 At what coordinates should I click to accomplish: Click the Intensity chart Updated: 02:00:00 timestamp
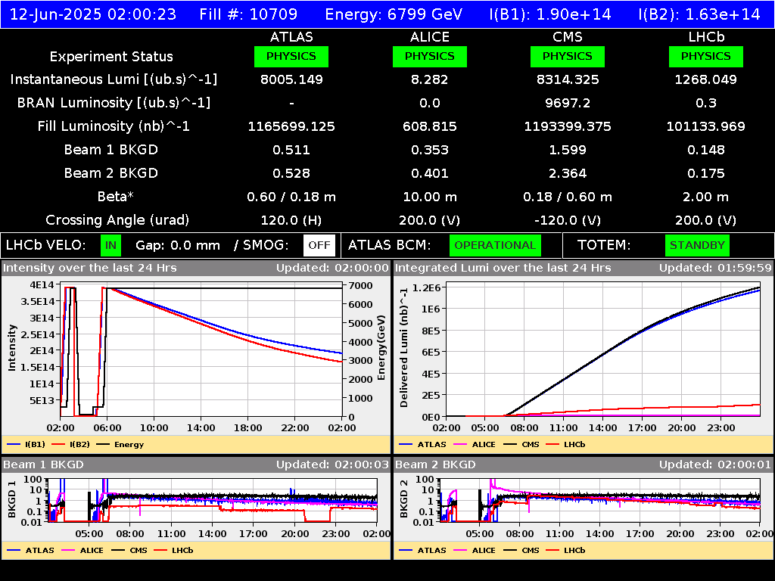coord(333,268)
